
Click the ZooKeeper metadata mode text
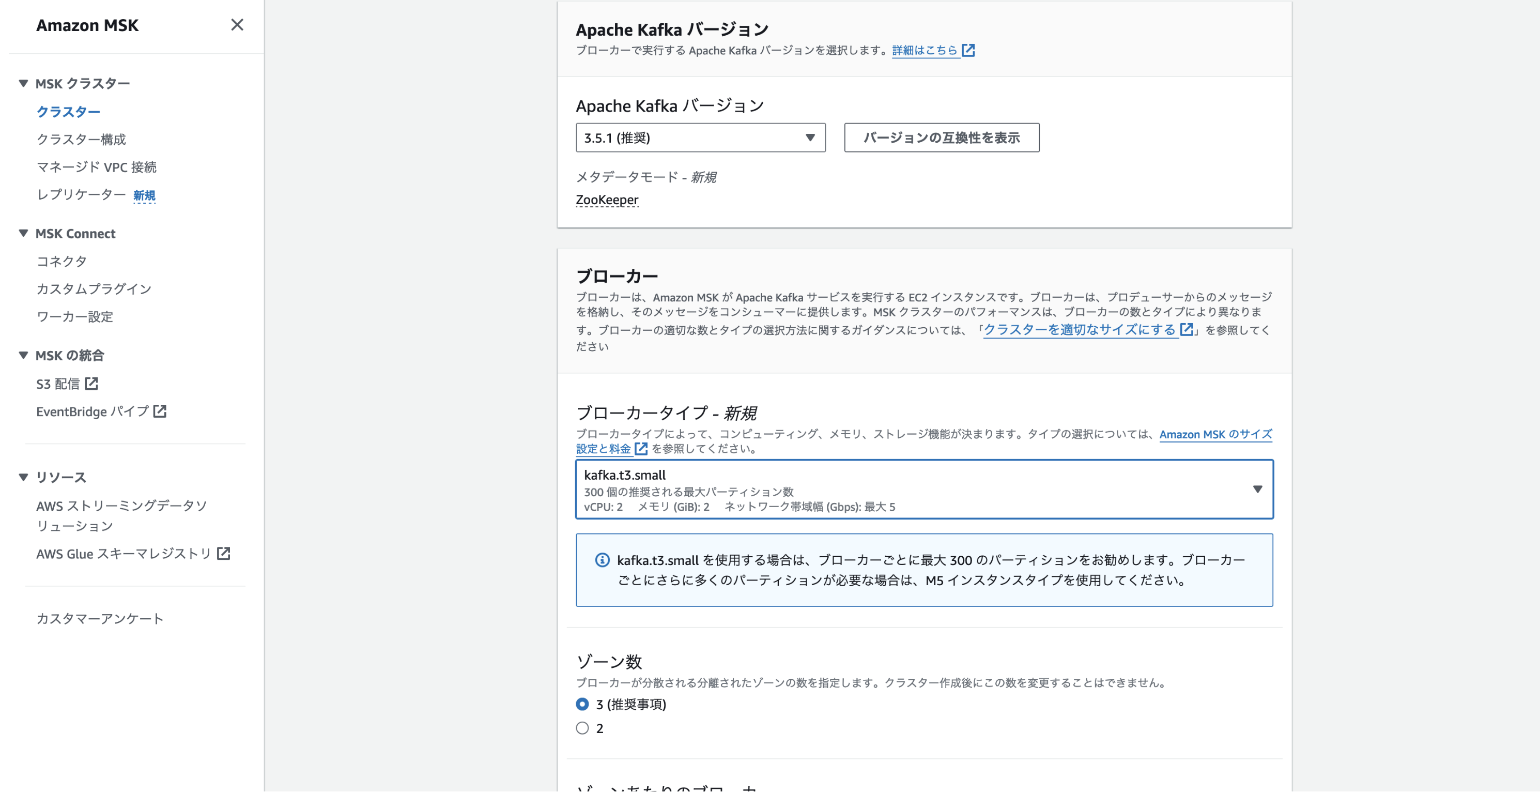(606, 200)
